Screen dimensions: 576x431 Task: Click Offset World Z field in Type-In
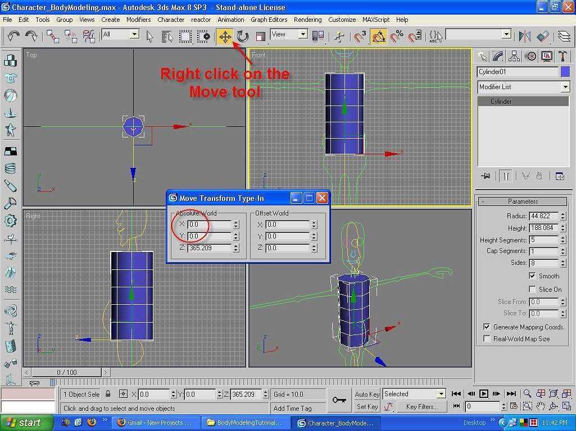tap(288, 248)
